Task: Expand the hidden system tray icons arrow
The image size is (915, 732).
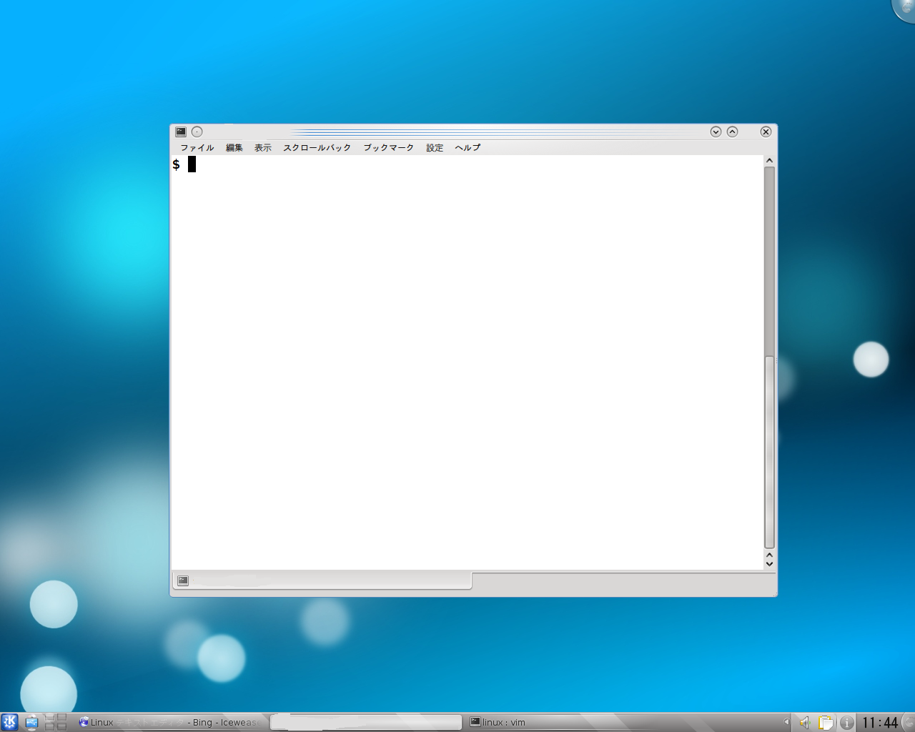Action: click(x=786, y=722)
